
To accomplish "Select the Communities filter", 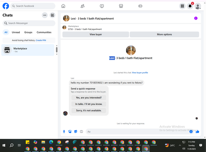I will (x=44, y=32).
